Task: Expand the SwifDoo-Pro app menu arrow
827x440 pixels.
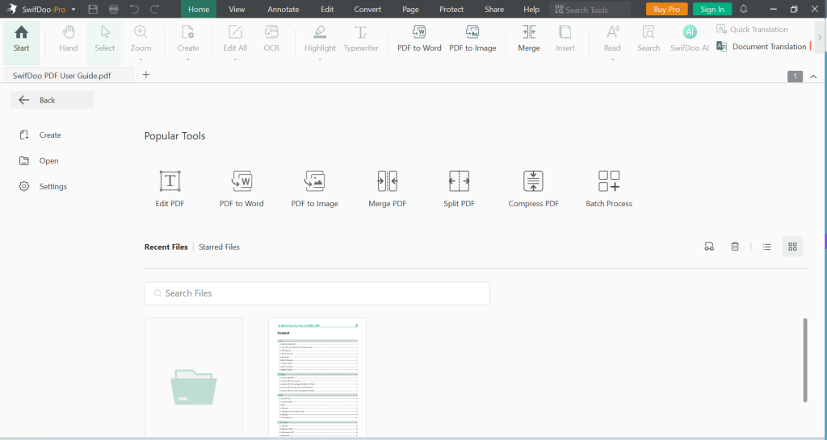Action: (x=73, y=10)
